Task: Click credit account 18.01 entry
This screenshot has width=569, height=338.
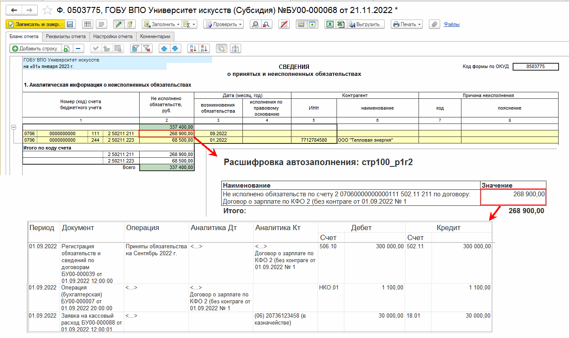Action: pos(413,315)
